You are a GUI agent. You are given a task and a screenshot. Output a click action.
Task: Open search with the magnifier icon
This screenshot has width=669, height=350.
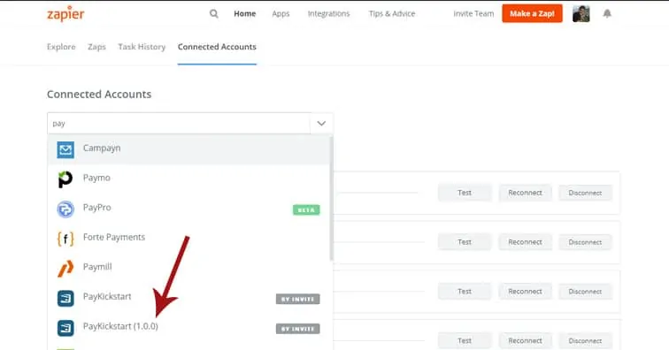coord(214,13)
